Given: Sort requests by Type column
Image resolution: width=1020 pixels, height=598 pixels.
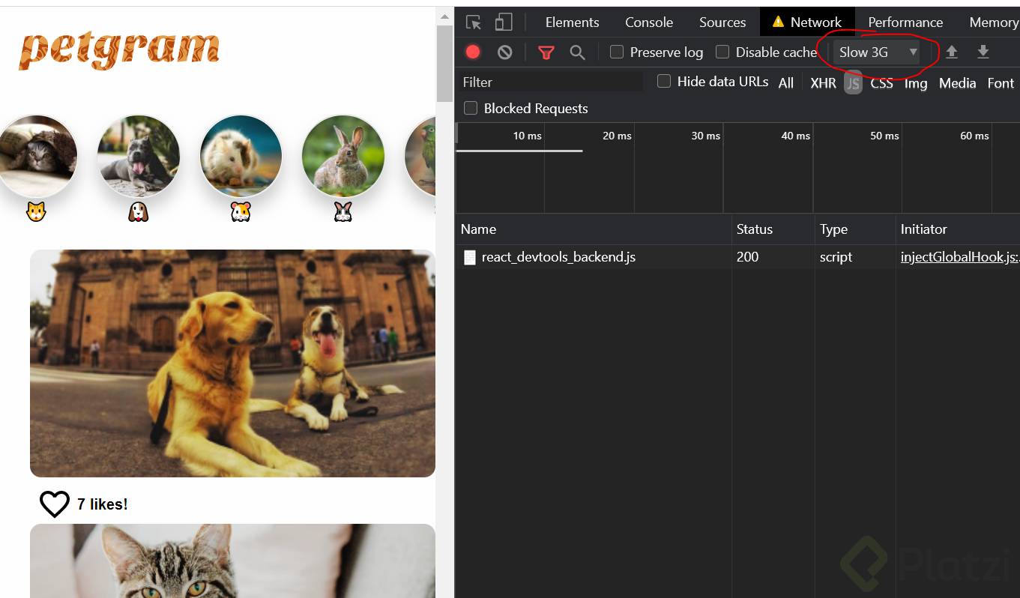Looking at the screenshot, I should point(855,229).
